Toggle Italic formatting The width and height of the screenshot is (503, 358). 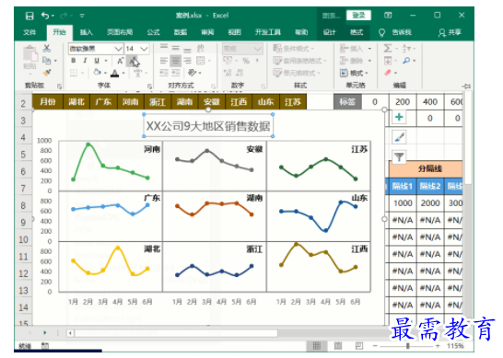click(x=85, y=61)
